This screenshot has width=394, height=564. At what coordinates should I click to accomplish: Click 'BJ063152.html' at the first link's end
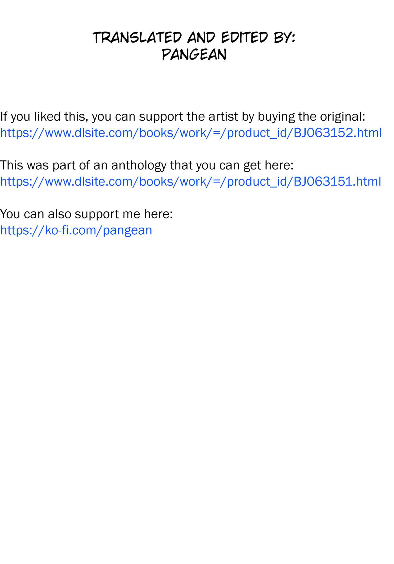point(338,133)
